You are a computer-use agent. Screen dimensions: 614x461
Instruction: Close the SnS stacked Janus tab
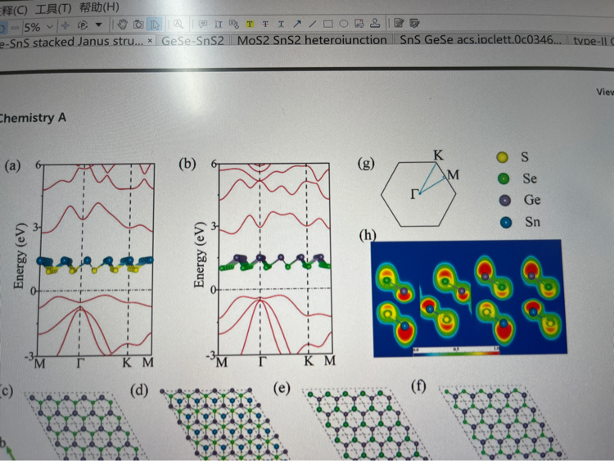(x=150, y=40)
